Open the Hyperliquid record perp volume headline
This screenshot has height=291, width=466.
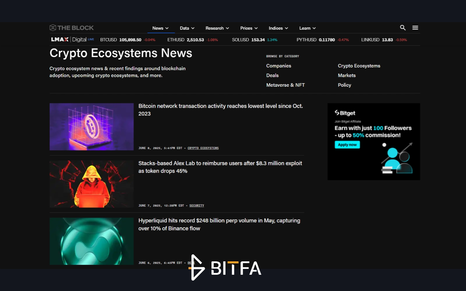[219, 224]
